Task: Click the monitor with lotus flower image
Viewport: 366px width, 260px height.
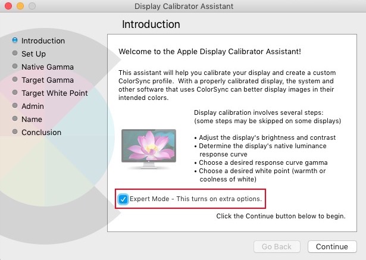Action: [149, 149]
